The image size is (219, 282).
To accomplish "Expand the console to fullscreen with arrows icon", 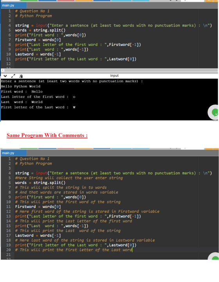I will point(13,76).
